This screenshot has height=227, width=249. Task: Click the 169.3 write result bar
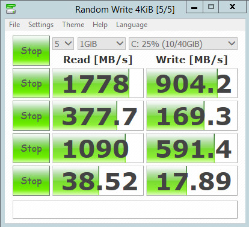coord(192,116)
